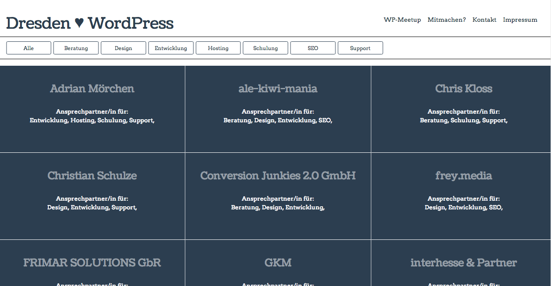Go to the Mitmachen? page
The width and height of the screenshot is (551, 286).
446,20
